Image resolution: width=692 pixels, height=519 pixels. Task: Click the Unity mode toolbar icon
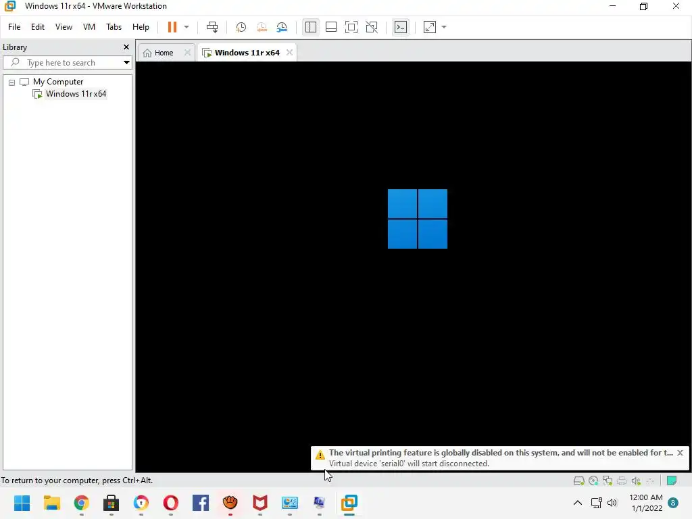coord(372,27)
